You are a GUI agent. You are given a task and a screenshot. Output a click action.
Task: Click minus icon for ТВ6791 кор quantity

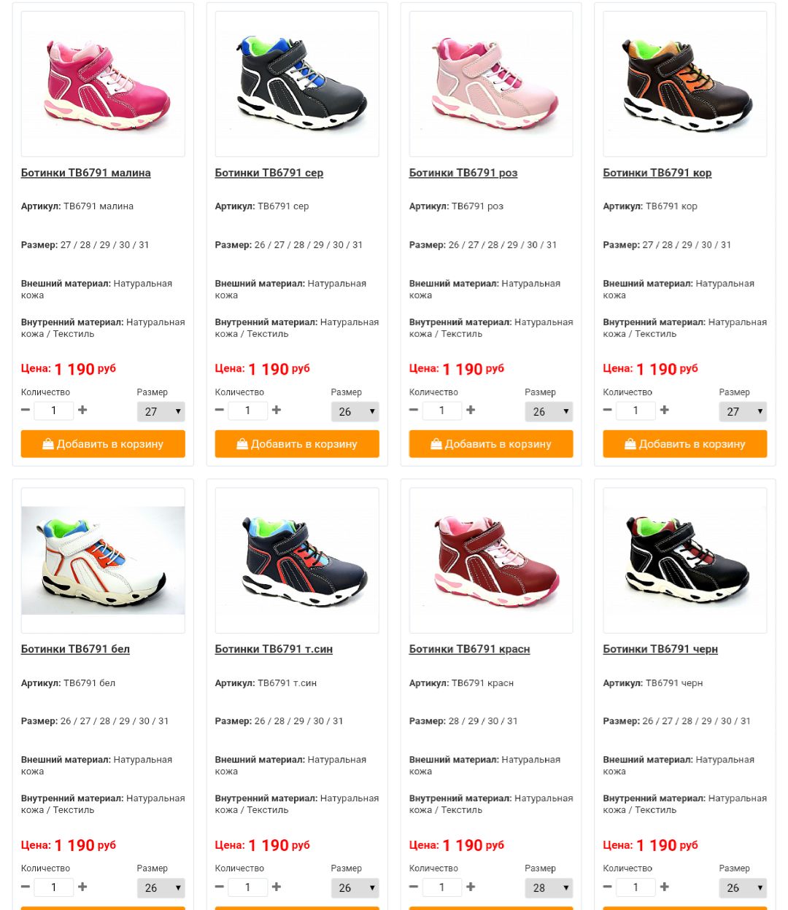point(608,411)
